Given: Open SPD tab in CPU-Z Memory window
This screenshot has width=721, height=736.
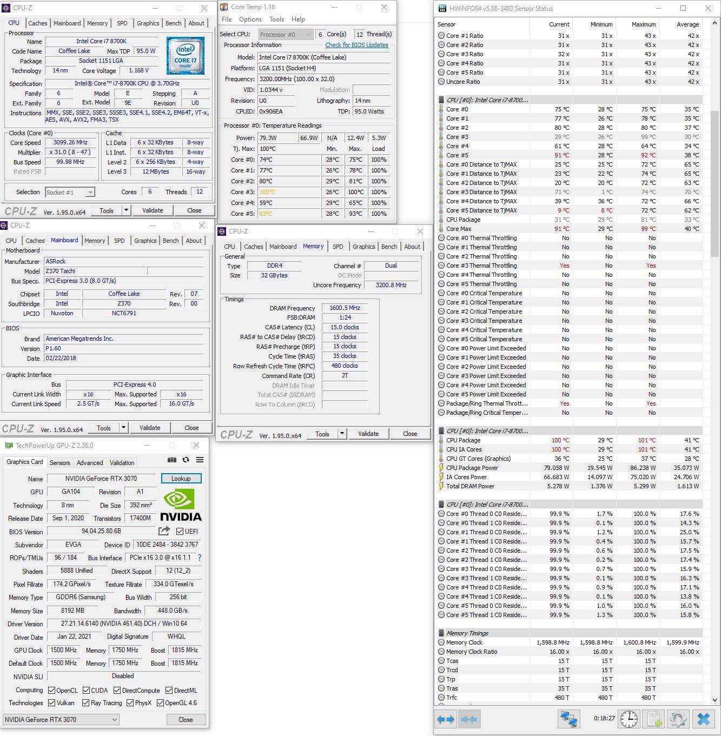Looking at the screenshot, I should 338,247.
